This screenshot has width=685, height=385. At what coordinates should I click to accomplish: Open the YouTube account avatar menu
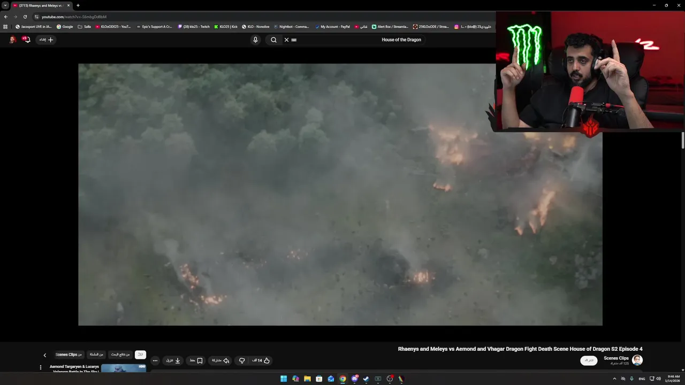(12, 40)
